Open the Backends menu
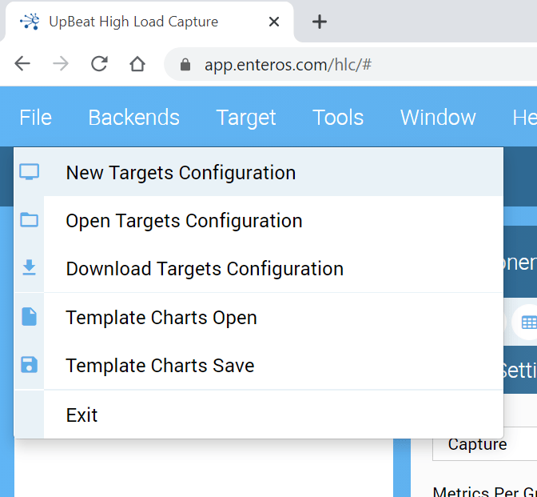537x497 pixels. tap(133, 118)
